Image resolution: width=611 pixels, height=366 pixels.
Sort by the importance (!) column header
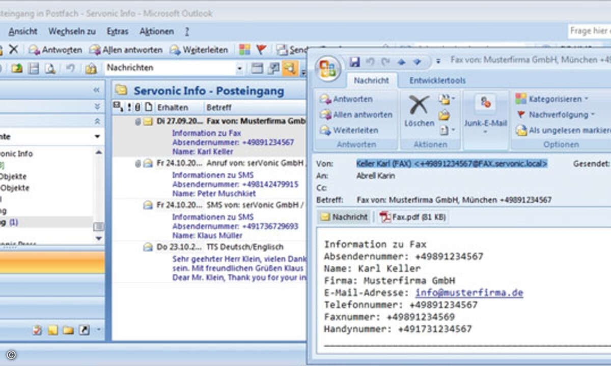(129, 107)
